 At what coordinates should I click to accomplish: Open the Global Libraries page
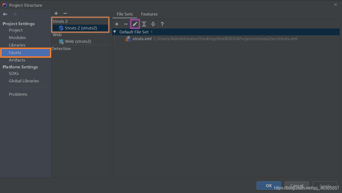(24, 81)
